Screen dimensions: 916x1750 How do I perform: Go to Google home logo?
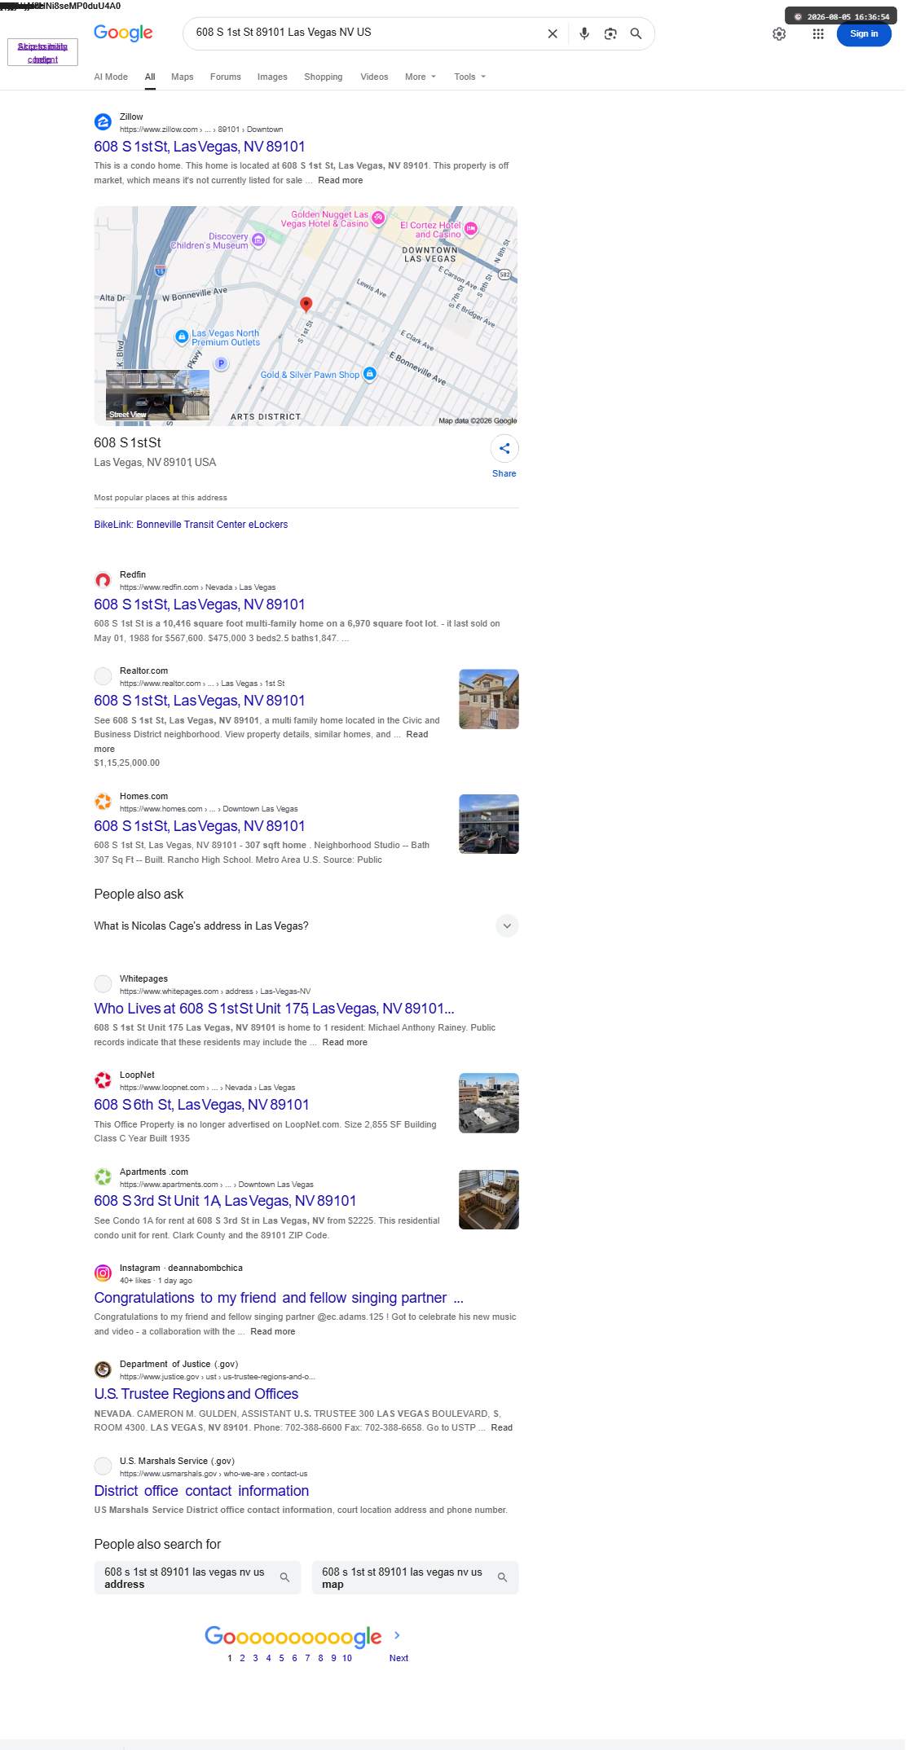pos(123,33)
